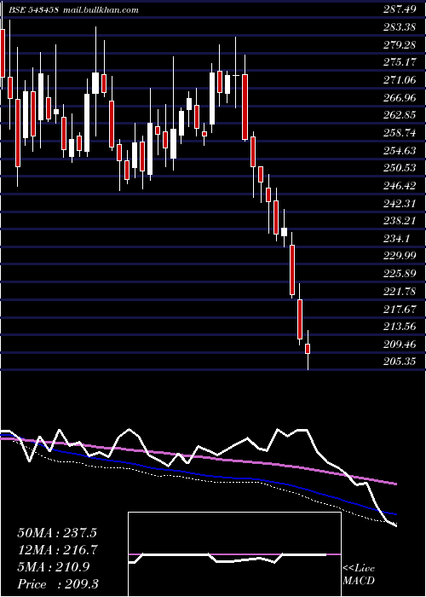Click the 12MA : 216.7 readout

(57, 550)
